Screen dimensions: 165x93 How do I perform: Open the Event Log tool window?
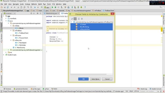coord(142,89)
